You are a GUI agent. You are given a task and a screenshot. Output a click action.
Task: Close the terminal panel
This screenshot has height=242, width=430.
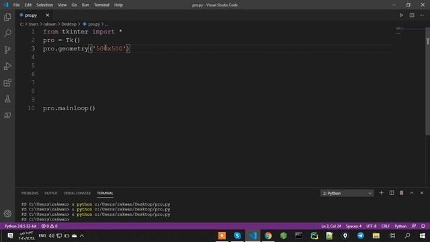pos(422,193)
